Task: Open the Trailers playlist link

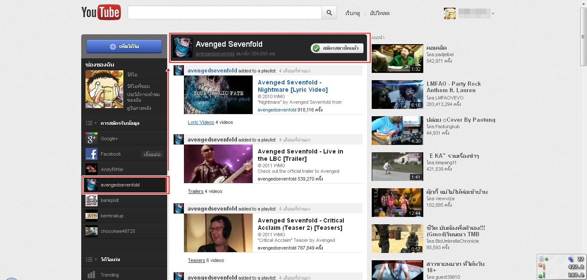Action: [196, 191]
